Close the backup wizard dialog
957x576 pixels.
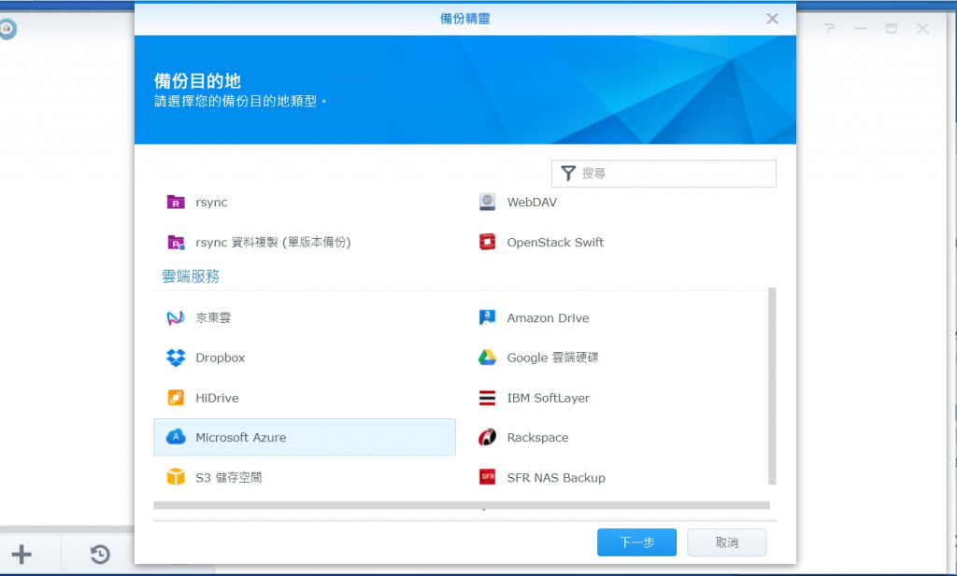(772, 19)
